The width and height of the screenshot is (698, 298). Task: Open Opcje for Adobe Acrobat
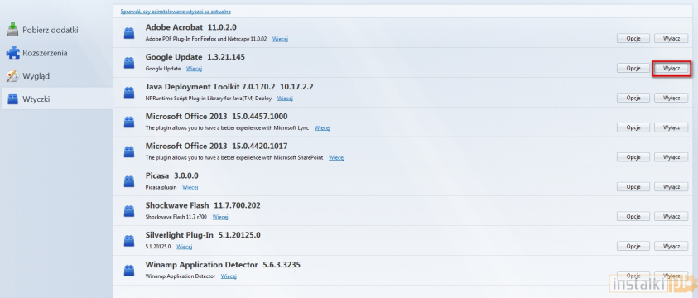(x=633, y=39)
